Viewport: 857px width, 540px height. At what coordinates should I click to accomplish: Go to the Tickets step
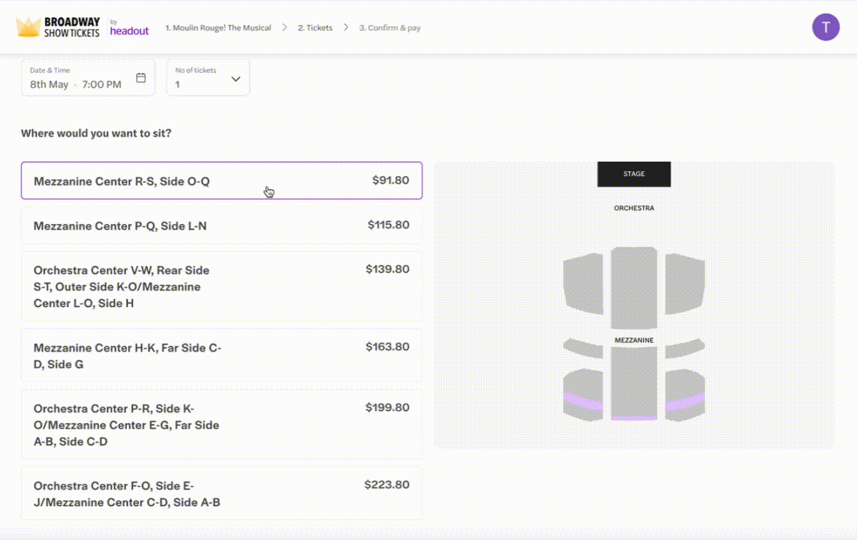point(315,28)
